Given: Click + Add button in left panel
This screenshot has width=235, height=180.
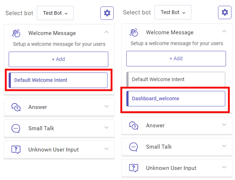Looking at the screenshot, I should coord(58,59).
